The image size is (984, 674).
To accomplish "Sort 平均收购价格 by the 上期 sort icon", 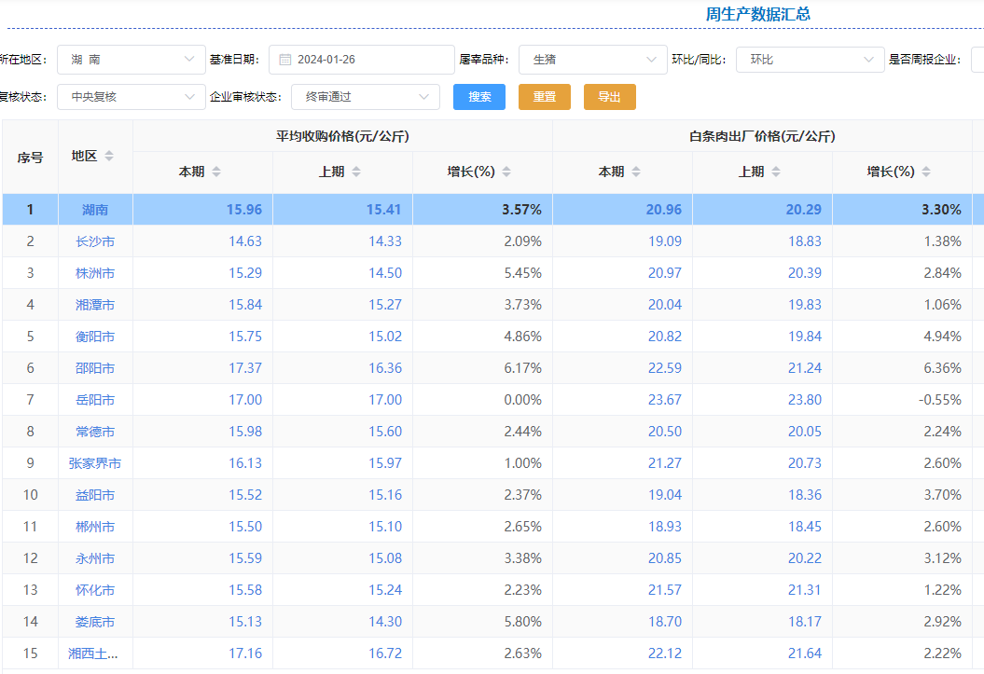I will (356, 172).
